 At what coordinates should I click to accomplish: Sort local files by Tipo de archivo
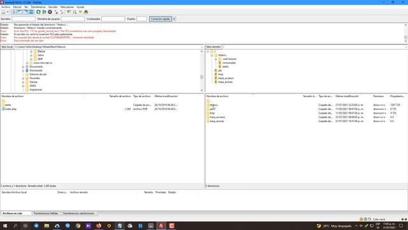click(142, 96)
